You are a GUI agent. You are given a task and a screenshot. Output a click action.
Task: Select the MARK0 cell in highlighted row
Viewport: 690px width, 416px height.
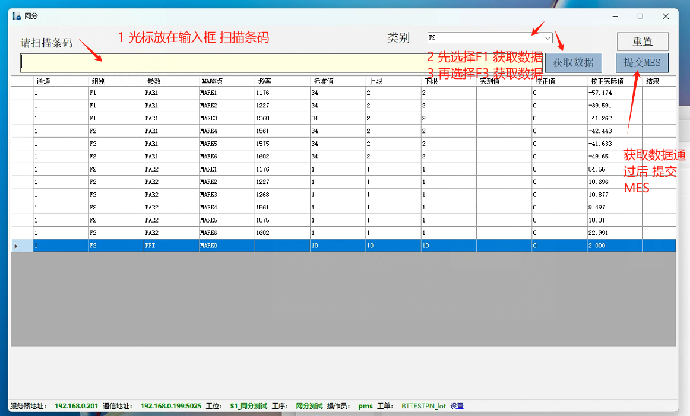pos(226,246)
